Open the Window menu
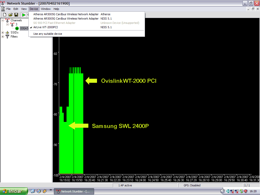This screenshot has width=260, height=195. pyautogui.click(x=46, y=9)
